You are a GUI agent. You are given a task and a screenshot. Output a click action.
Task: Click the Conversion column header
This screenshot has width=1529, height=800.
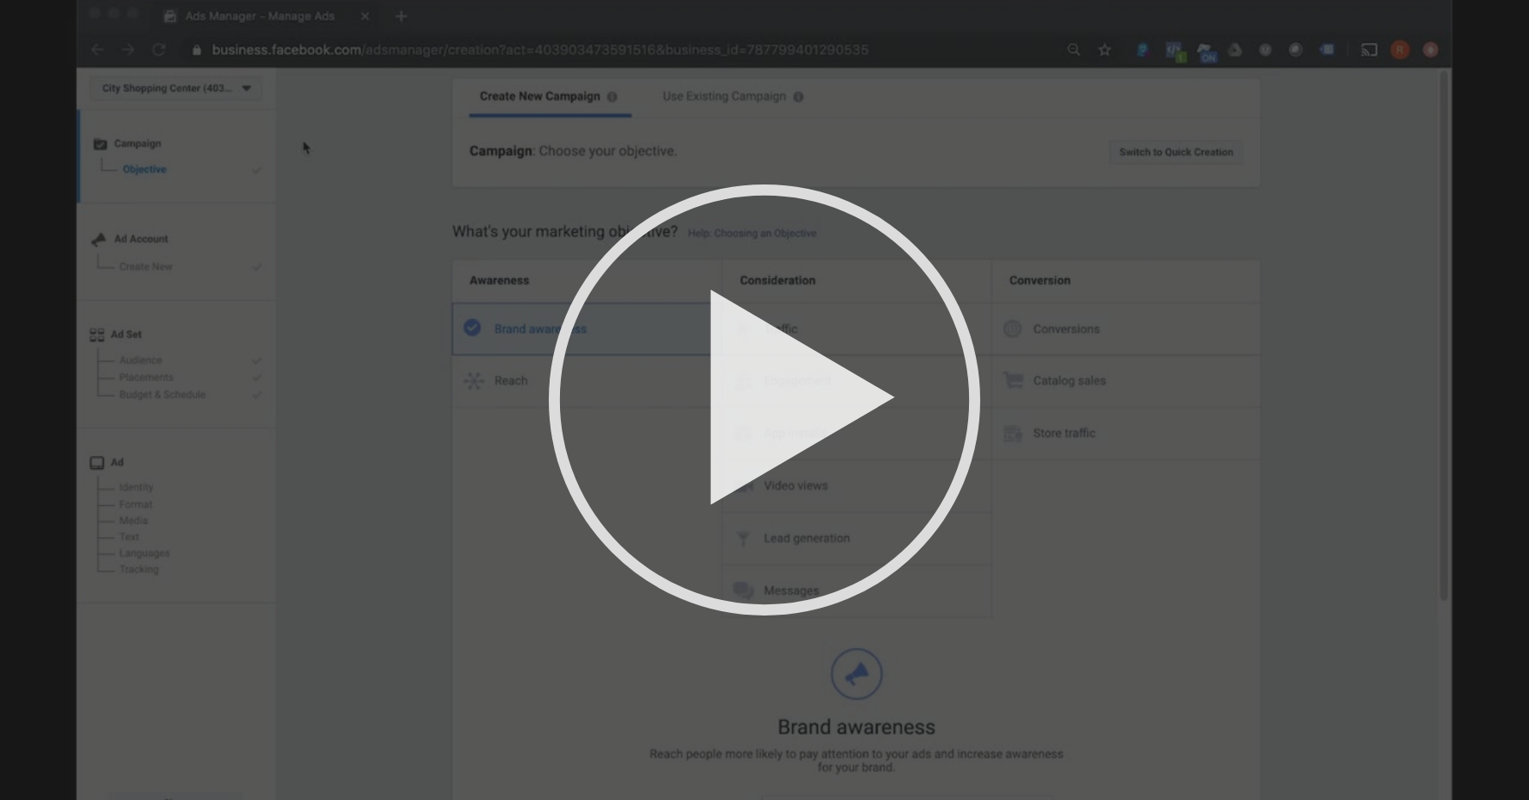(x=1040, y=280)
